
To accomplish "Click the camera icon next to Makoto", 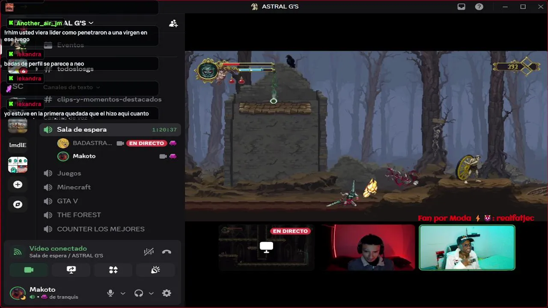I will tap(163, 157).
